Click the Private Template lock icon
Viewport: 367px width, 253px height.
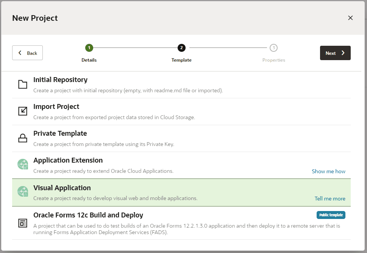23,138
